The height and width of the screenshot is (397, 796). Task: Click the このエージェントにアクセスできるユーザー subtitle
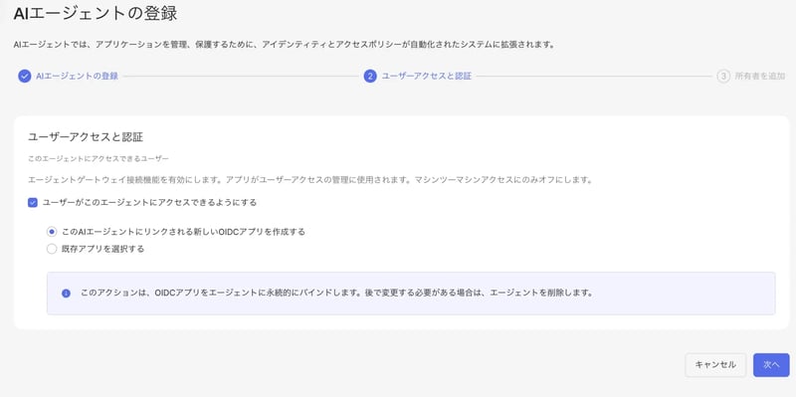pos(98,159)
